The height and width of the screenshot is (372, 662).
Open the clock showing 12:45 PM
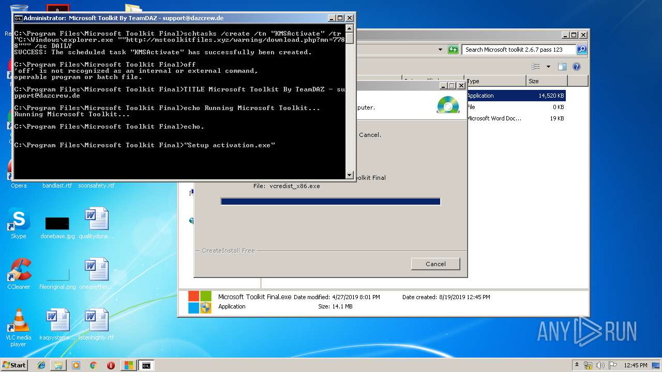pyautogui.click(x=635, y=365)
